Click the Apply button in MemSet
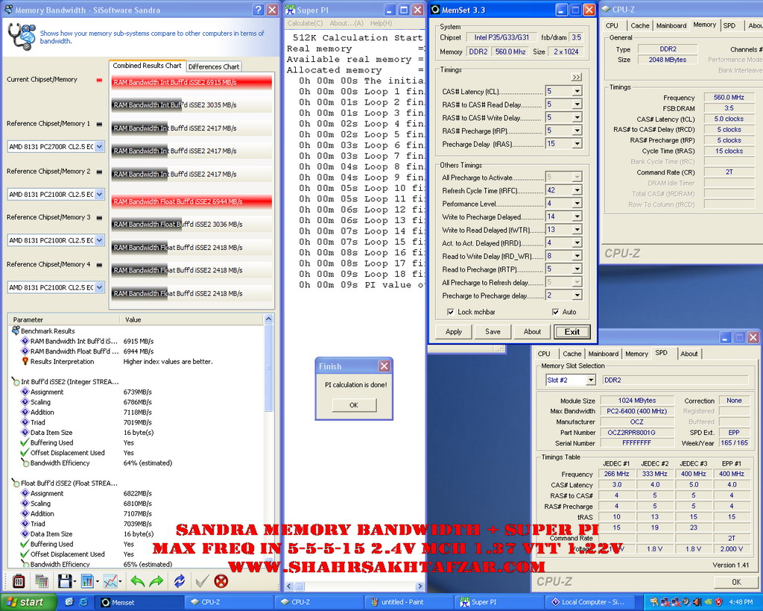Viewport: 763px width, 611px height. 454,331
